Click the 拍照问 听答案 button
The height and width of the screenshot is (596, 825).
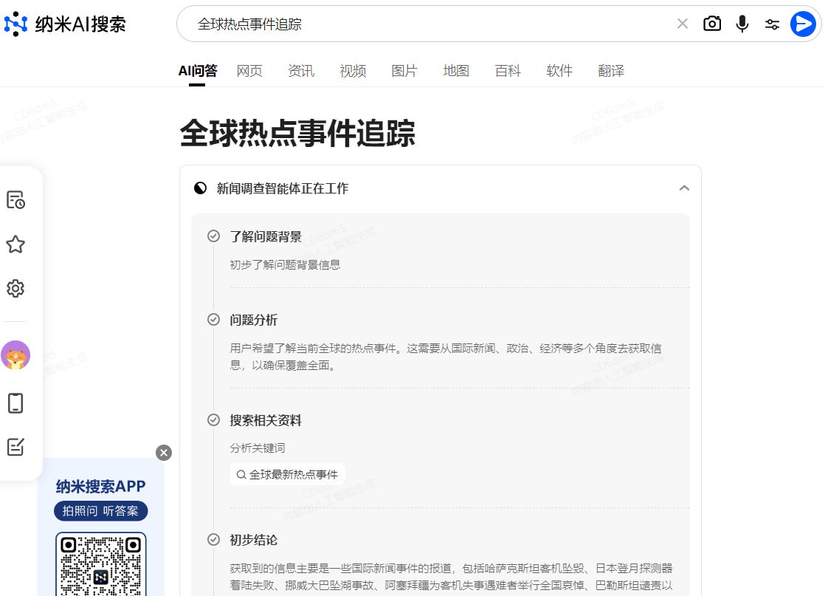pos(100,511)
